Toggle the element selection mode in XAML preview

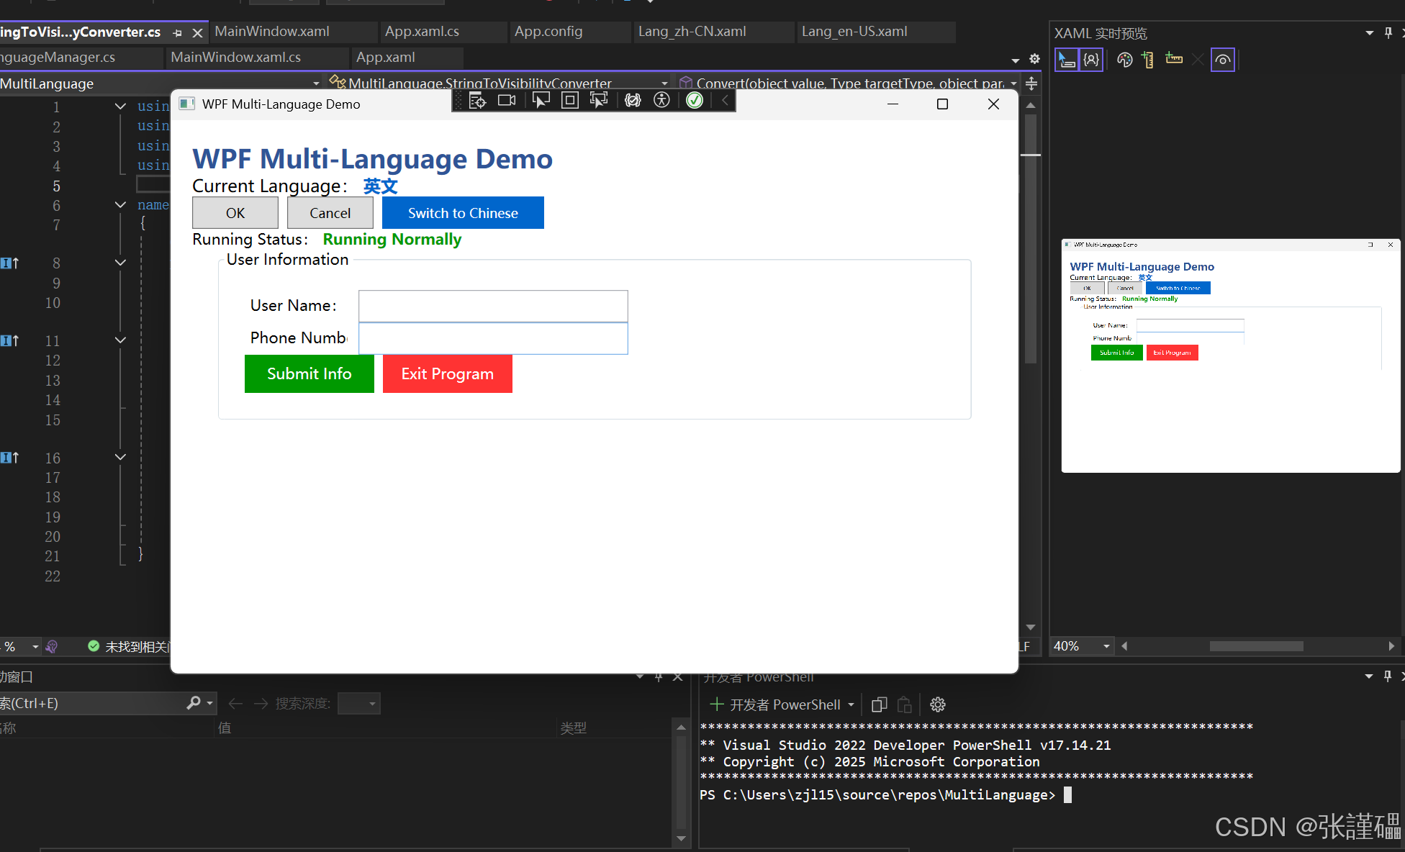point(1066,60)
